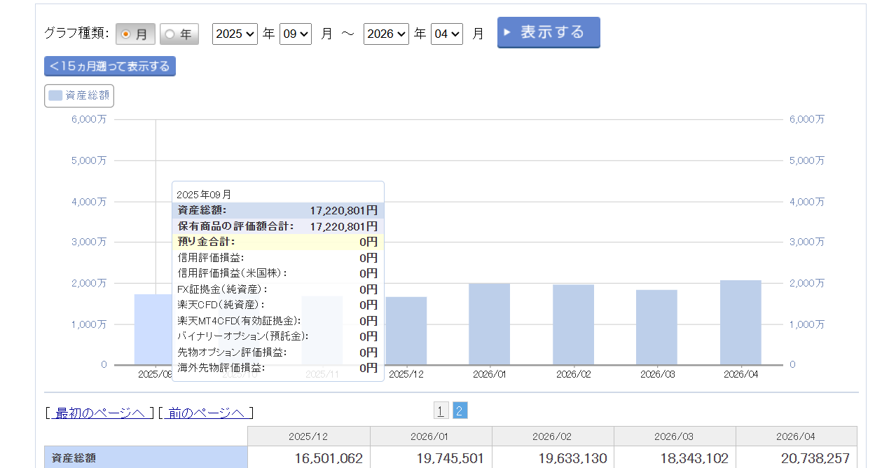Open the start month dropdown showing 09

(295, 34)
